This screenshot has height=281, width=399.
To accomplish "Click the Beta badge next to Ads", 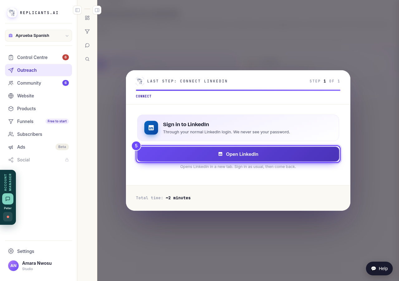I will 62,147.
